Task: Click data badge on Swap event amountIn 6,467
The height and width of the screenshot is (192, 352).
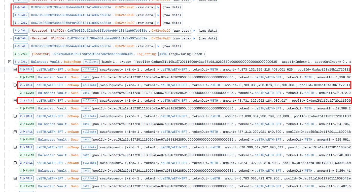Action: tap(86, 186)
